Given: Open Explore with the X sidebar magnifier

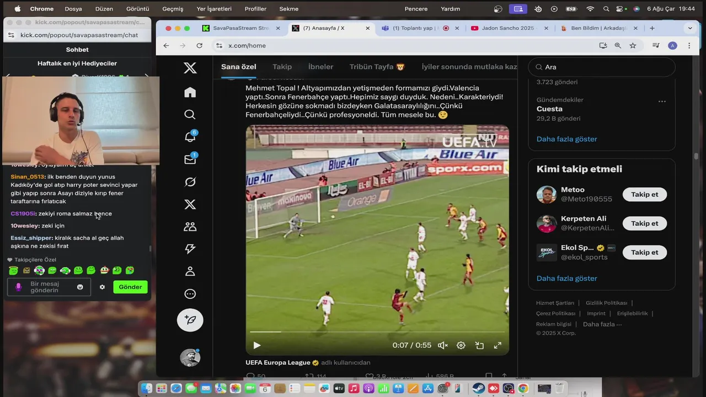Looking at the screenshot, I should [190, 115].
